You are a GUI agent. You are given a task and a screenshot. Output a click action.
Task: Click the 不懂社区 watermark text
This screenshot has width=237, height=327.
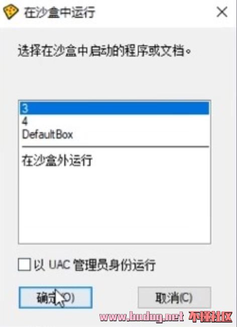[211, 317]
